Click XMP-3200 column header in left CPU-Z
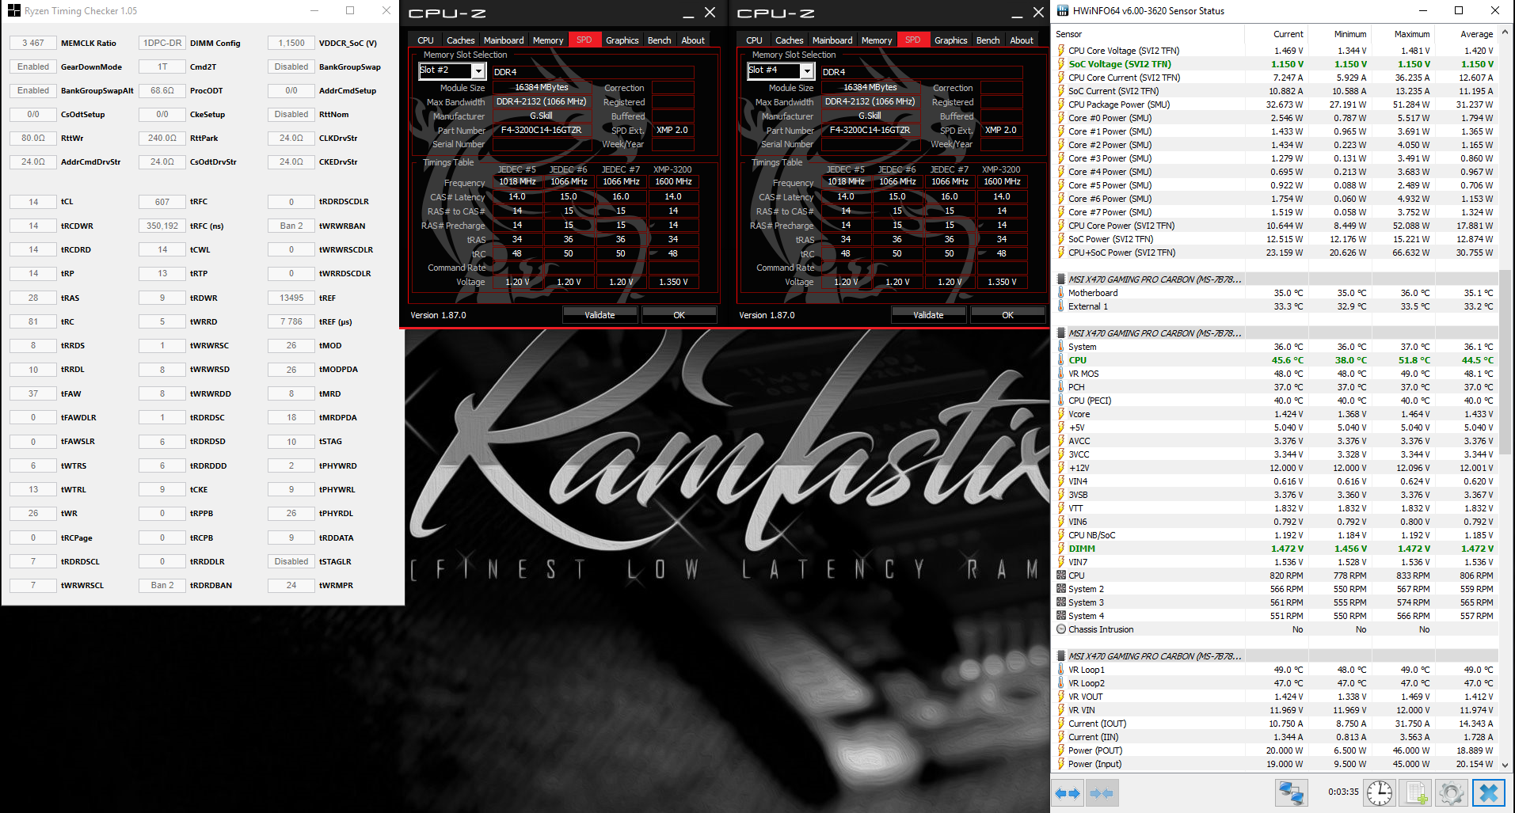 [672, 169]
